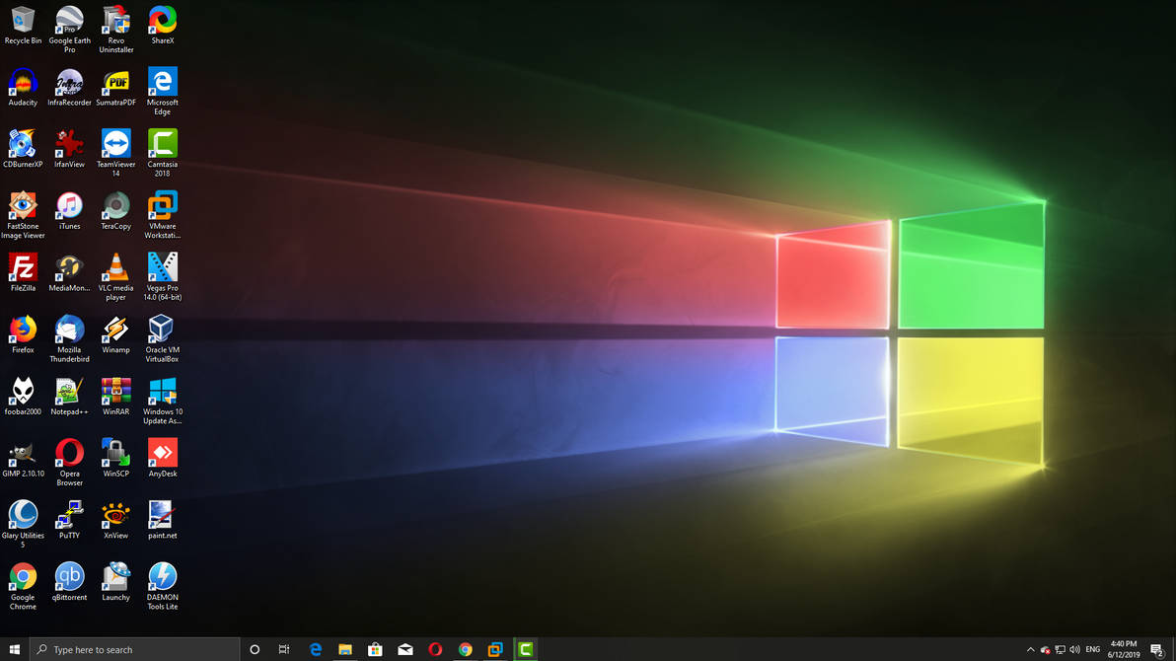The width and height of the screenshot is (1176, 661).
Task: Select the IrfanView desktop icon
Action: coord(70,149)
